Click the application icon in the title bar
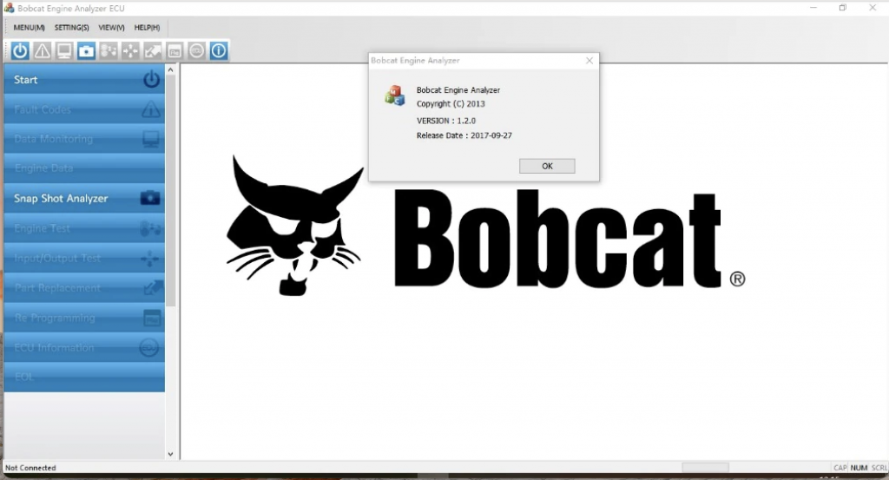The height and width of the screenshot is (480, 889). click(x=9, y=8)
